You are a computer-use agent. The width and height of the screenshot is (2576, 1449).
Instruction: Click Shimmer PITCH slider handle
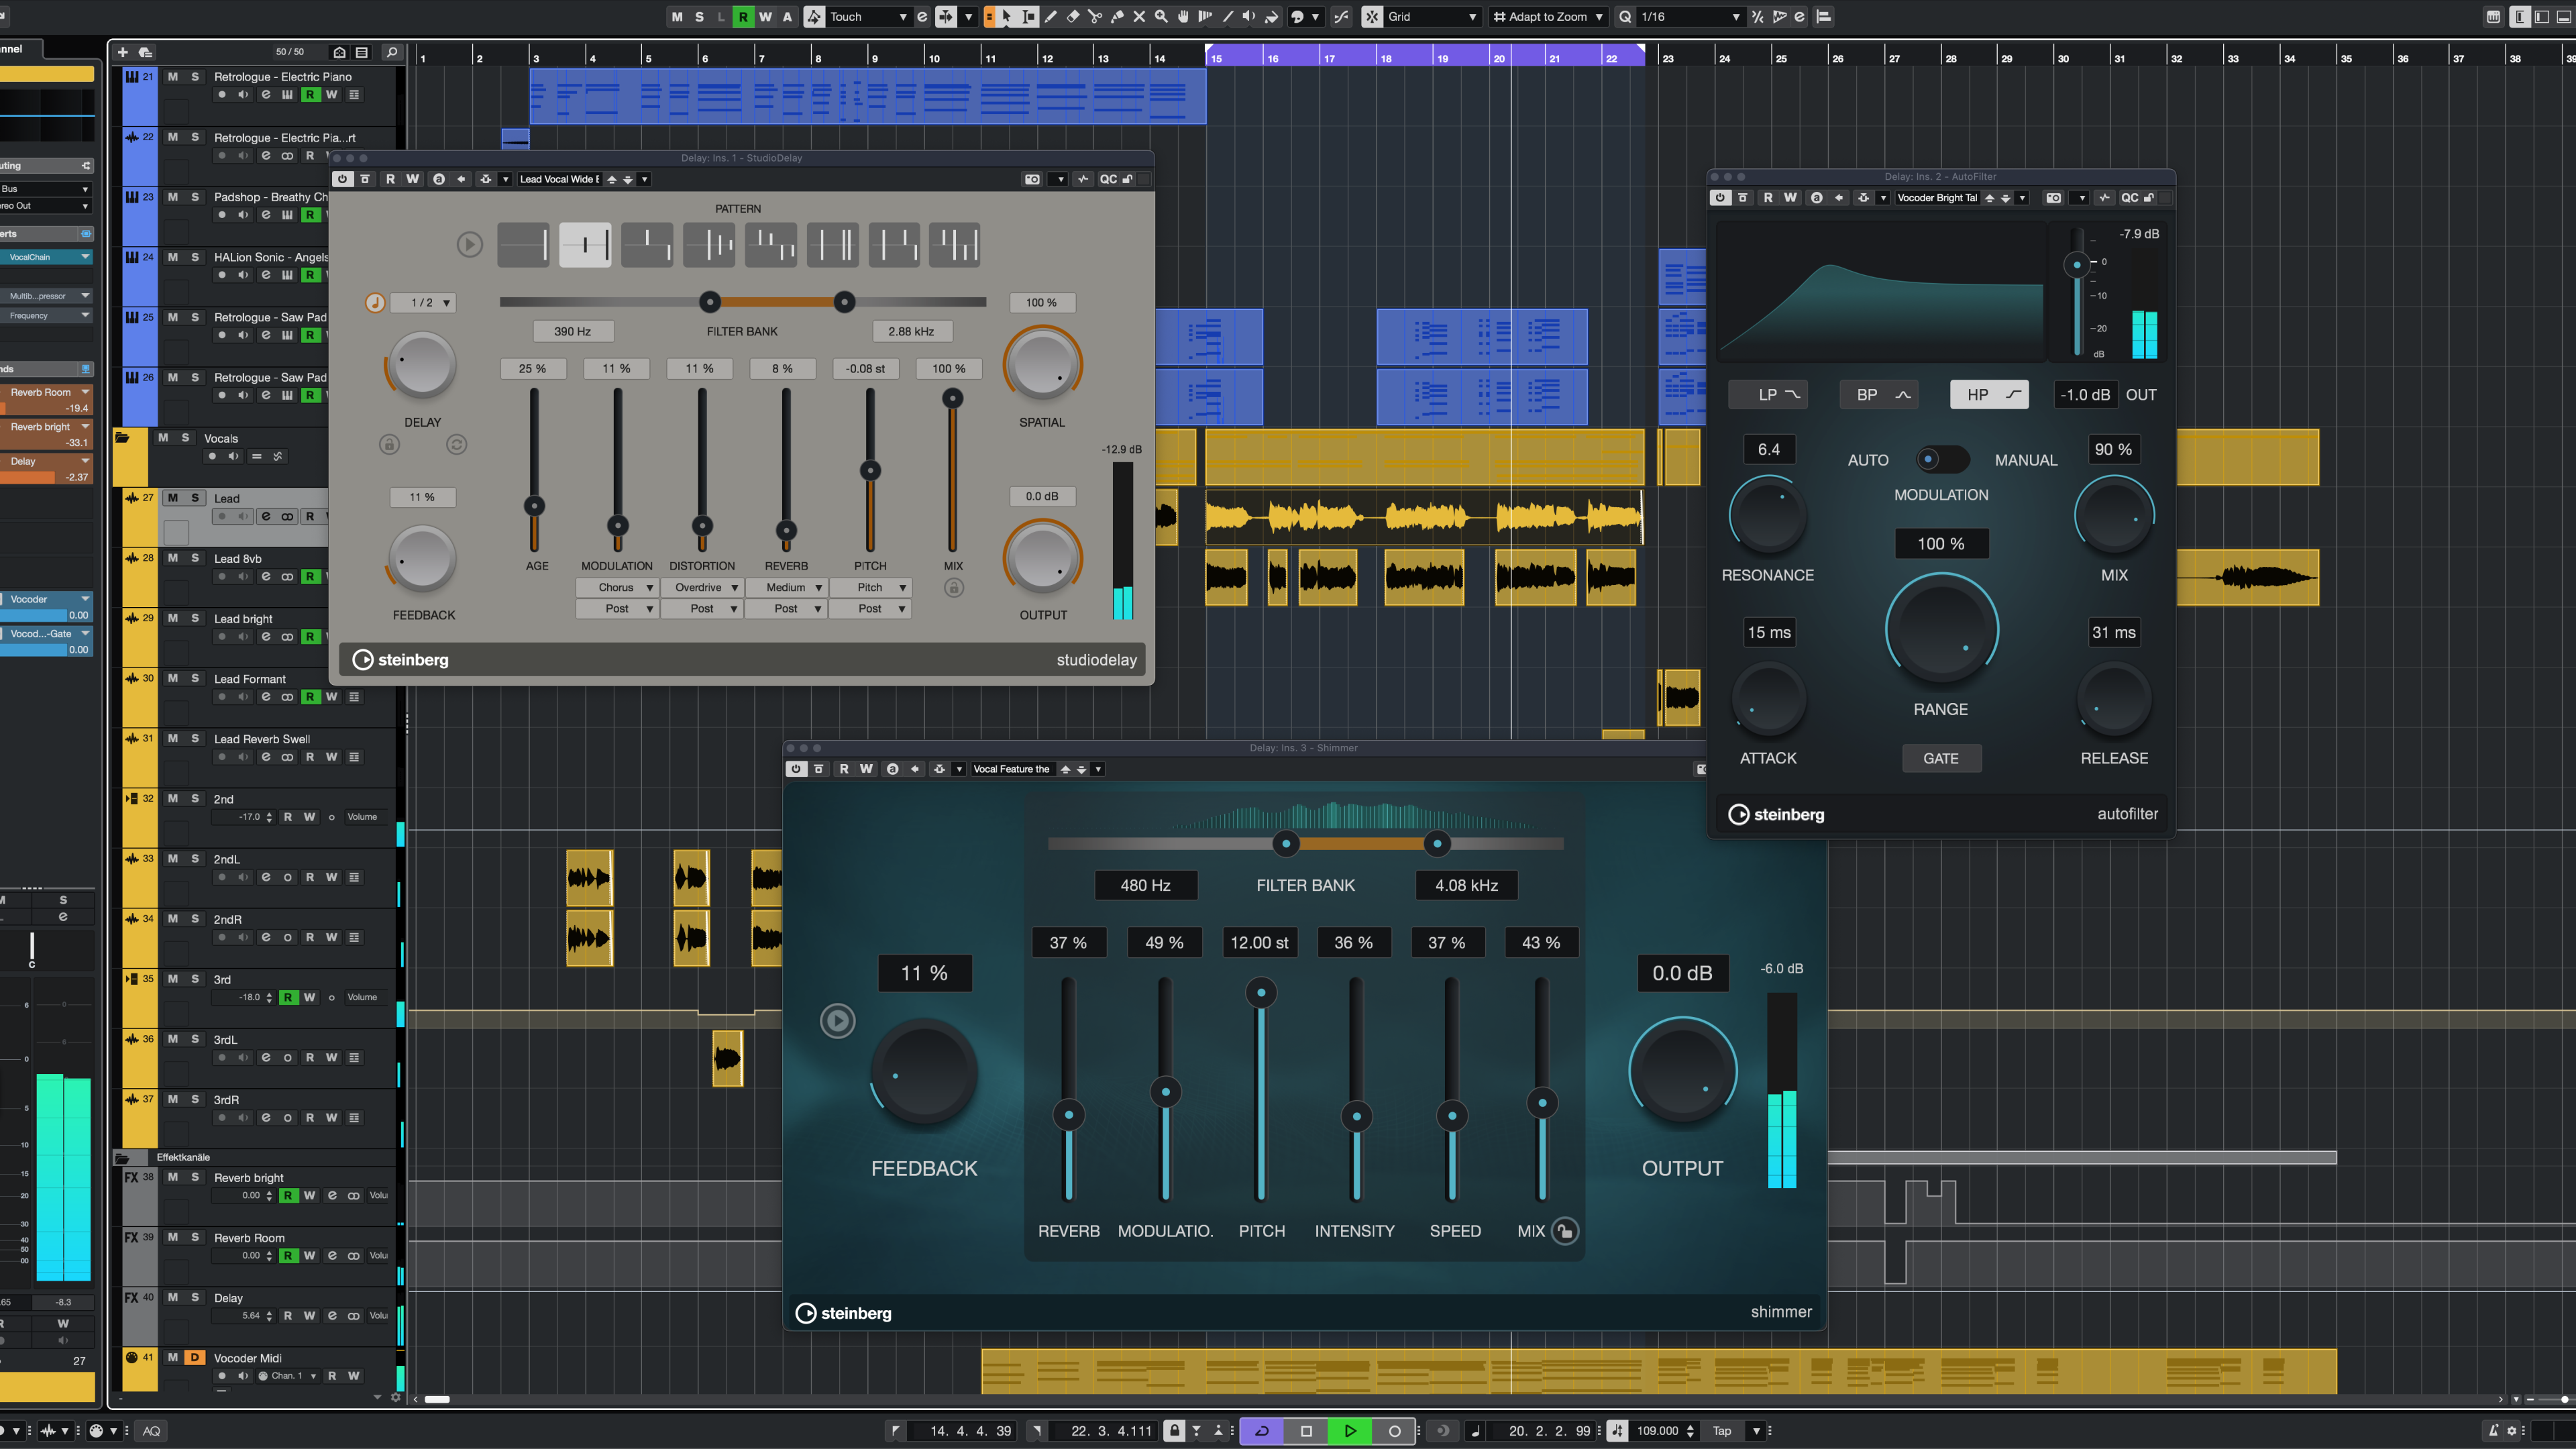(1261, 993)
